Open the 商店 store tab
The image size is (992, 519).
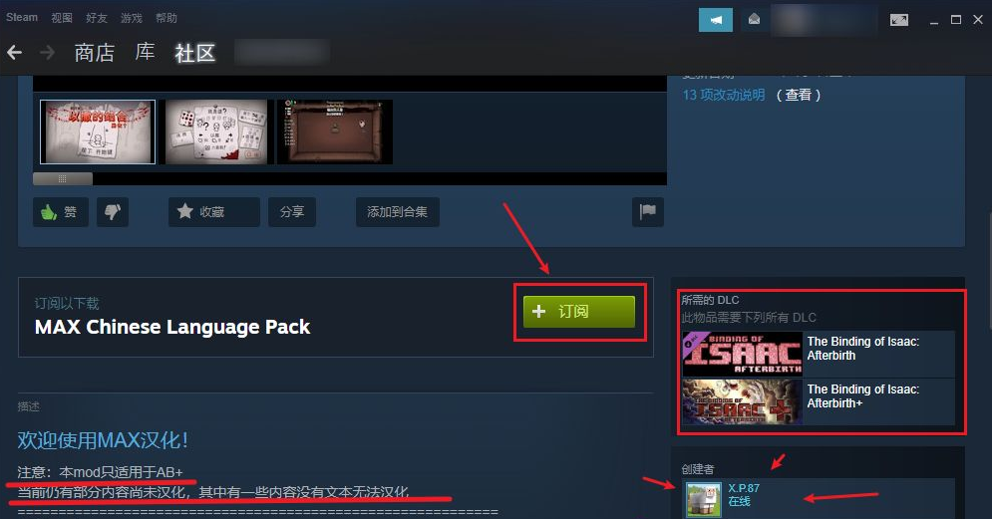pos(94,53)
